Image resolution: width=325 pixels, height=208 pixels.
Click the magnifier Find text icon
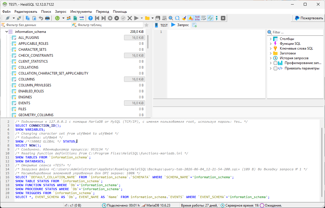[171, 18]
